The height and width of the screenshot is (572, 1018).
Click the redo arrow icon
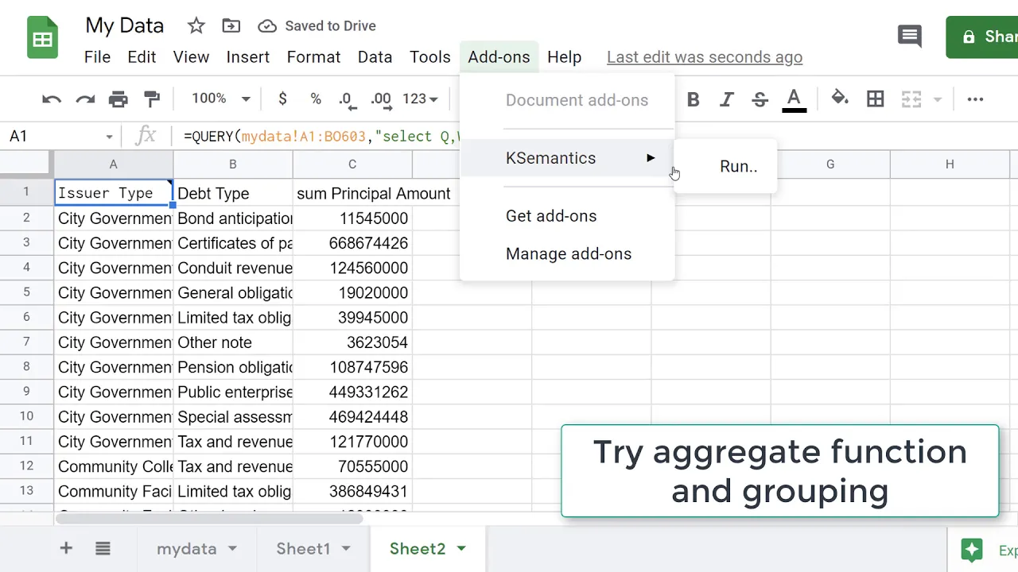85,99
